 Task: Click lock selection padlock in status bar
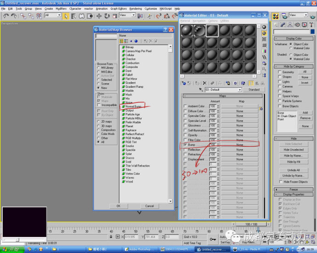click(111, 236)
